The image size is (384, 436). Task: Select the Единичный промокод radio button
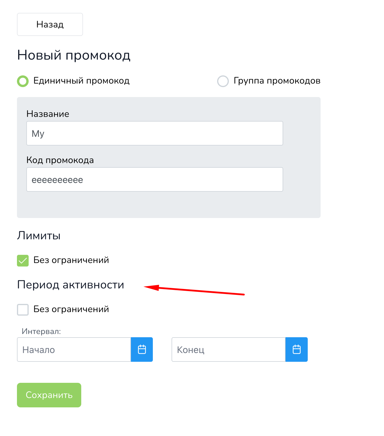23,81
